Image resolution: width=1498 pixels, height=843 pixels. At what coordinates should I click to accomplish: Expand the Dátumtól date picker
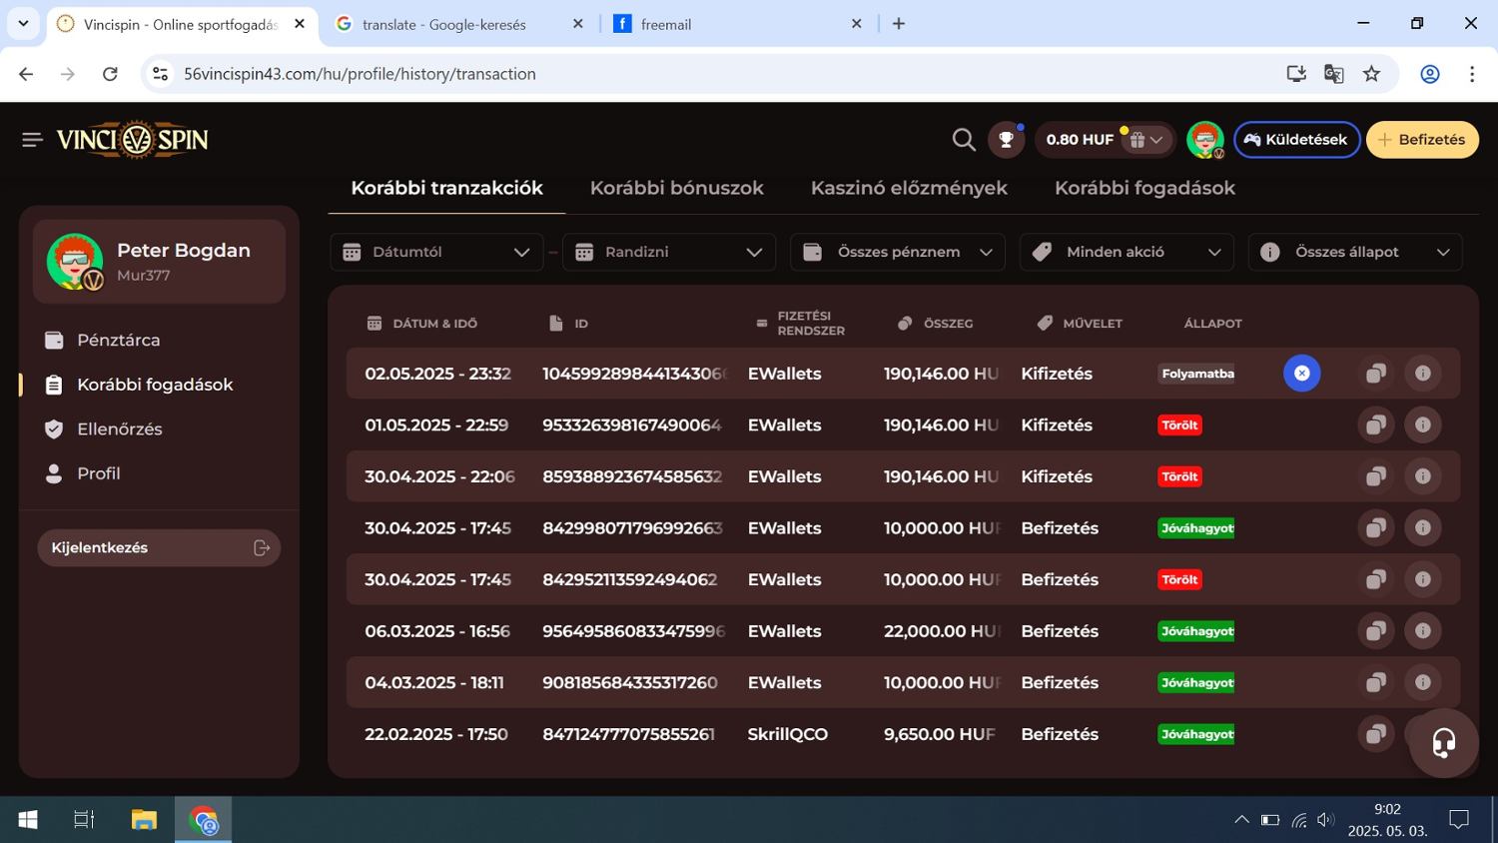(436, 252)
